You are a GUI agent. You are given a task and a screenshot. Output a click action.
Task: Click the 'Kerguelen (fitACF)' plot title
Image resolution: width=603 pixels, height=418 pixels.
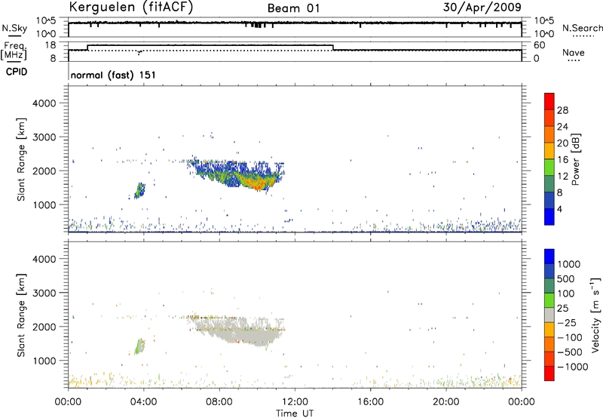(130, 8)
